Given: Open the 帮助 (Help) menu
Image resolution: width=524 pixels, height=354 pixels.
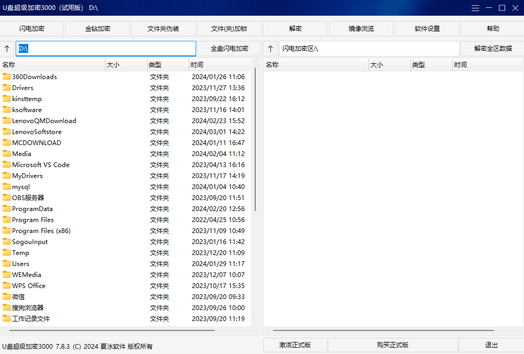Looking at the screenshot, I should 492,28.
